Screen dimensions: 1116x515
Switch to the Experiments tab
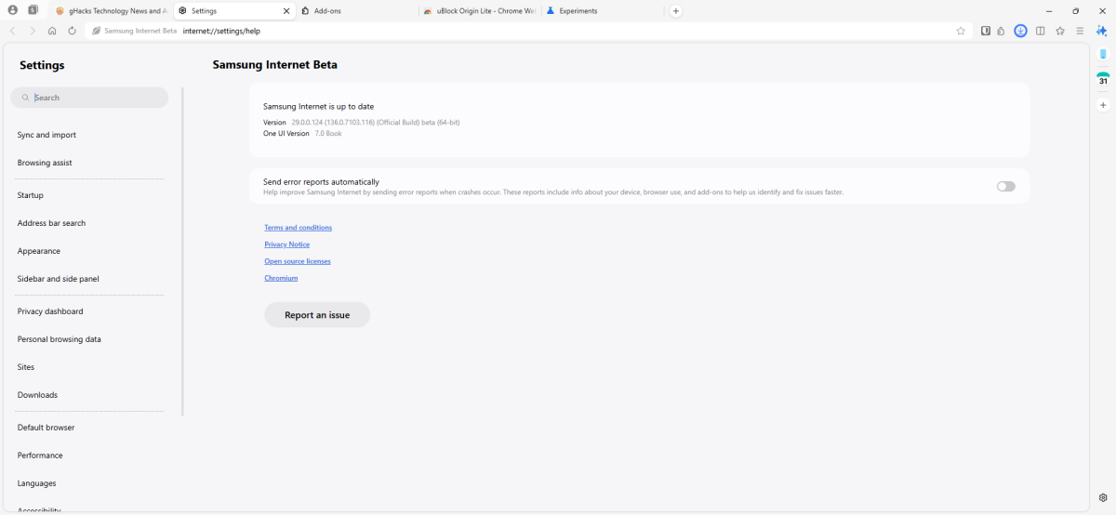[603, 11]
